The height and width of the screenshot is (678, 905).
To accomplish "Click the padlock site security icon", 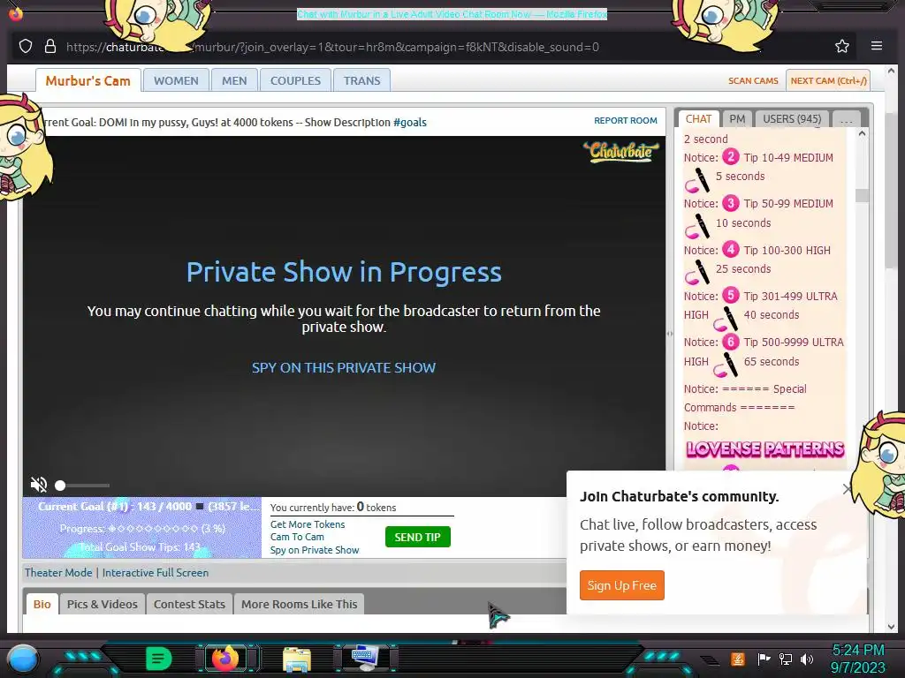I will point(50,46).
